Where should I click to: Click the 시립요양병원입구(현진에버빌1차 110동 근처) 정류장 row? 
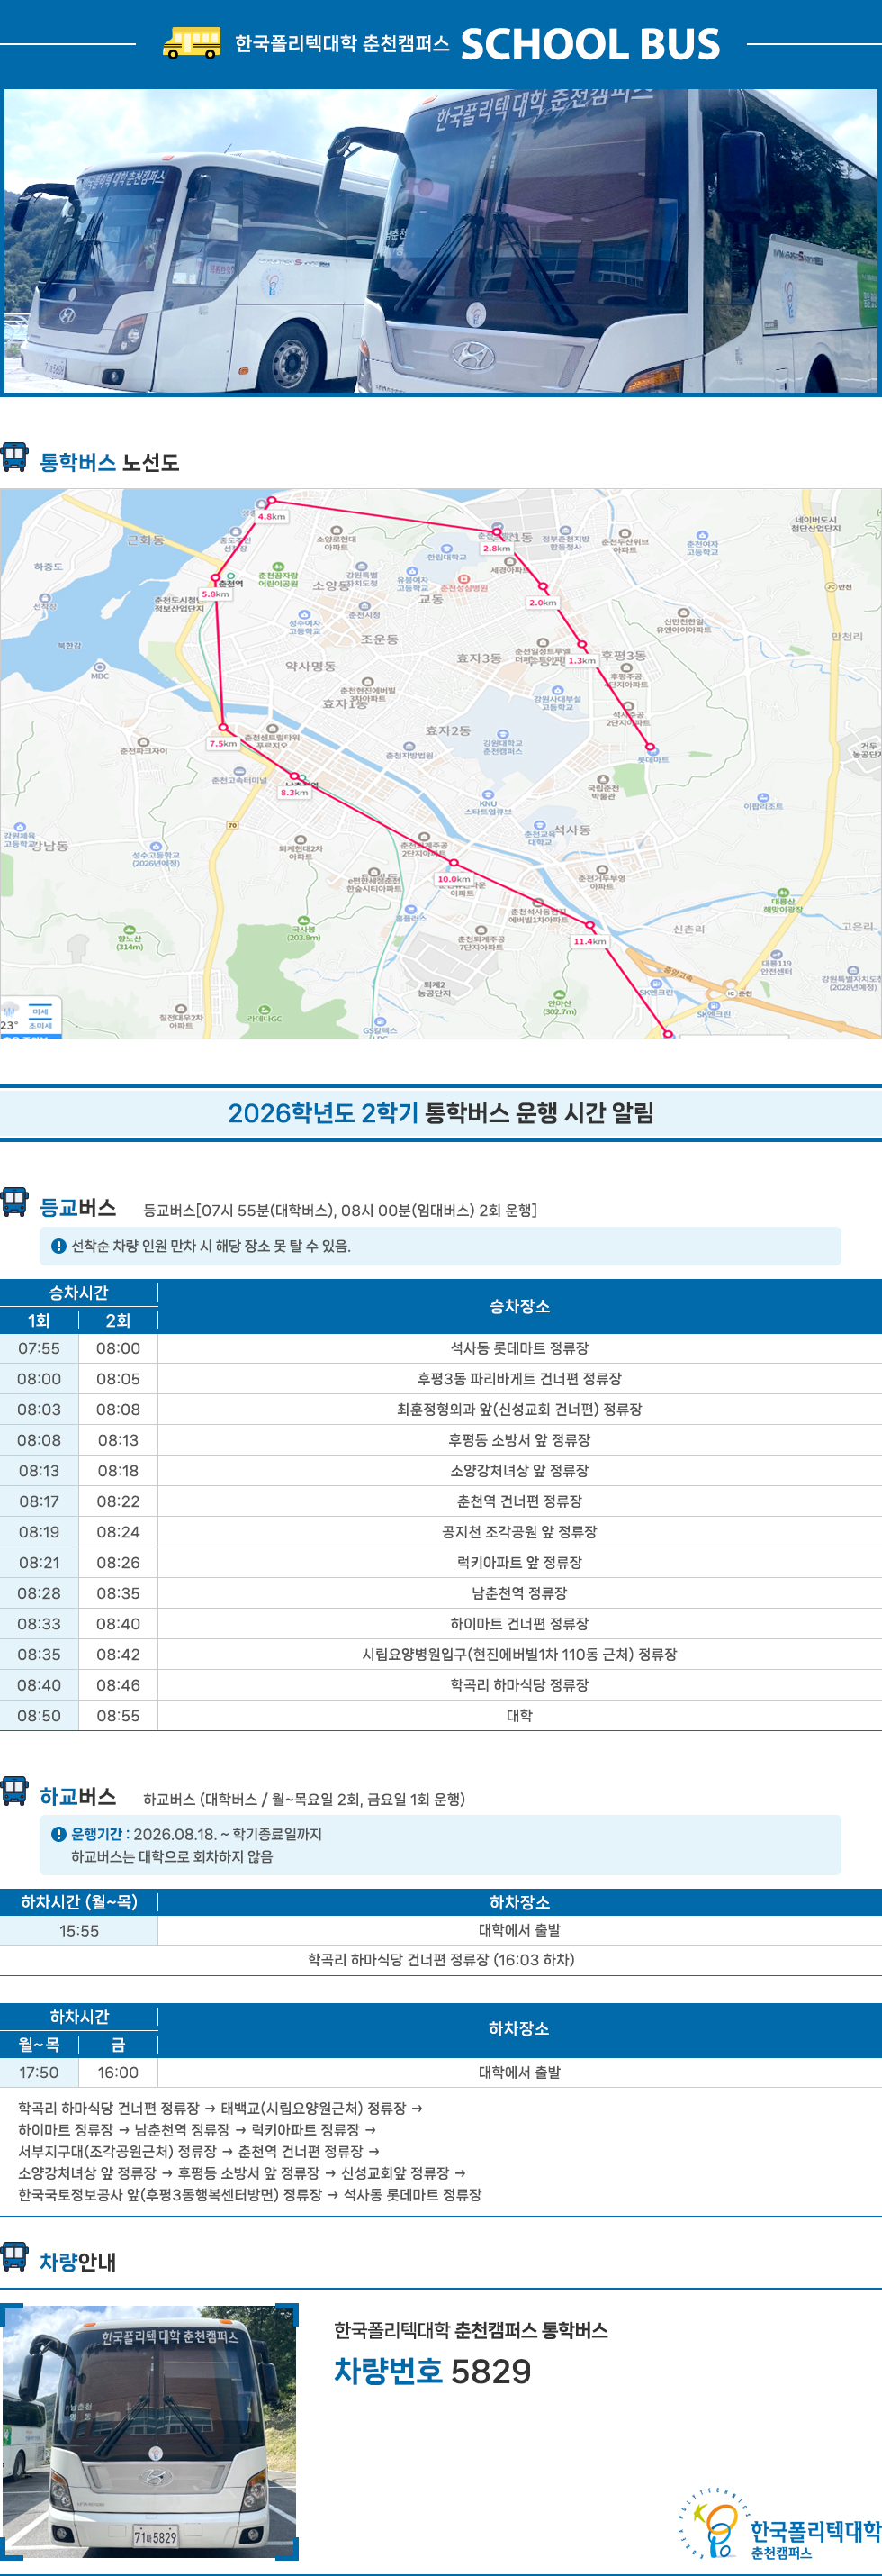click(440, 1654)
